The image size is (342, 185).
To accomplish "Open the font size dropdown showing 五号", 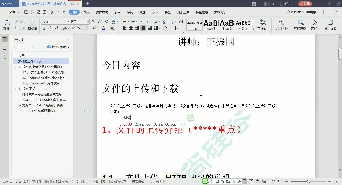I will pos(87,22).
